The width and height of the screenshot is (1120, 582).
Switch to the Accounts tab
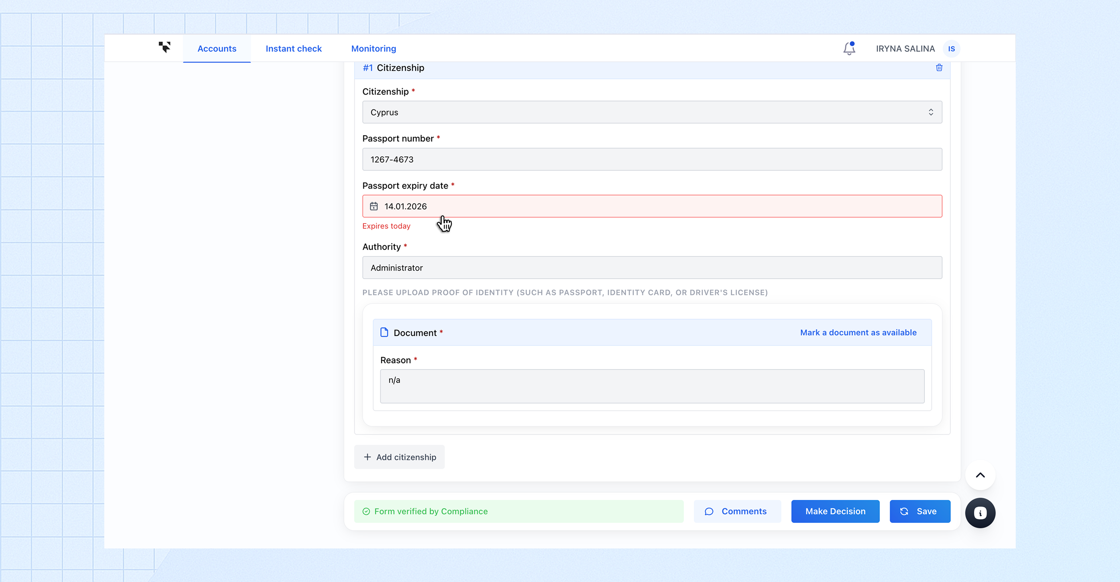point(217,49)
